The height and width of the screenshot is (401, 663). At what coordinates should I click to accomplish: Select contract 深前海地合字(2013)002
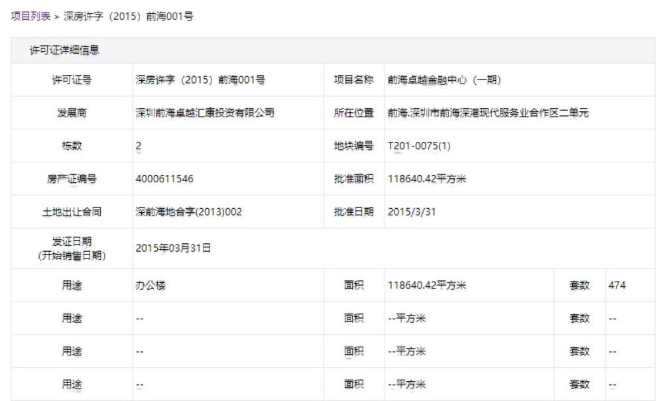(x=189, y=211)
